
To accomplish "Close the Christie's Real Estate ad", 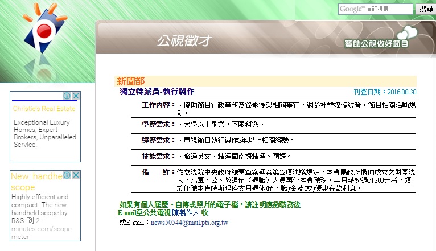I will (x=76, y=96).
